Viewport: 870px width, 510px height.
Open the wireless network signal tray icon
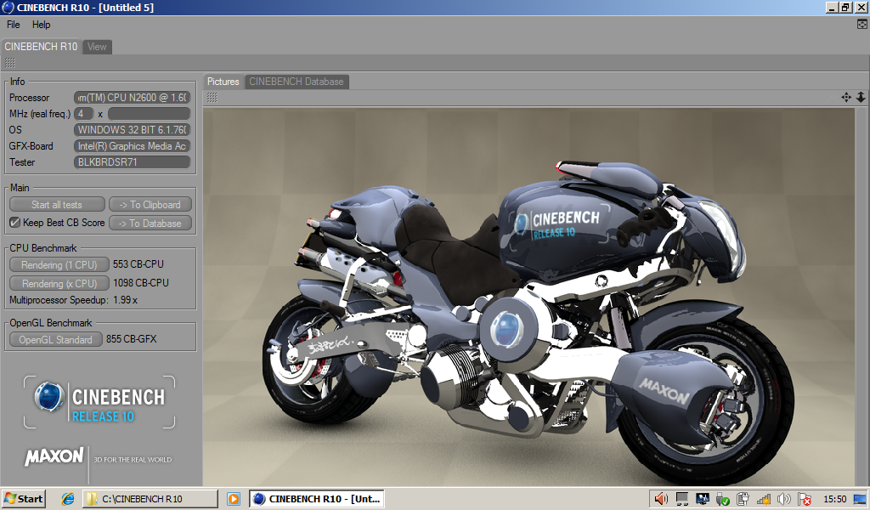[764, 498]
